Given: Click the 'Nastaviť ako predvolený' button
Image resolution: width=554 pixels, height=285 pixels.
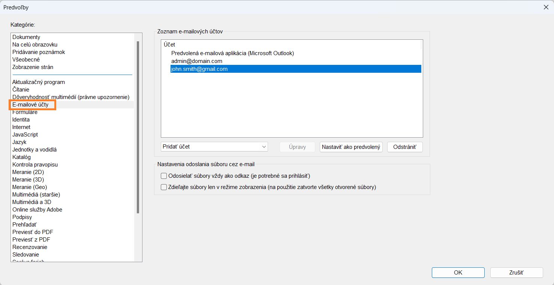Looking at the screenshot, I should pyautogui.click(x=351, y=147).
